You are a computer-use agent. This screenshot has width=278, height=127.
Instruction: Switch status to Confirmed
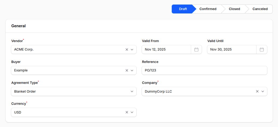(208, 9)
